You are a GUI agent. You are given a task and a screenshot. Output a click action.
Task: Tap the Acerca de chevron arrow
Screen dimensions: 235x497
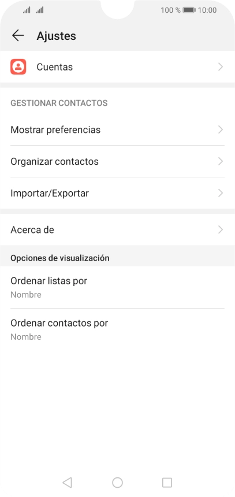pos(221,229)
